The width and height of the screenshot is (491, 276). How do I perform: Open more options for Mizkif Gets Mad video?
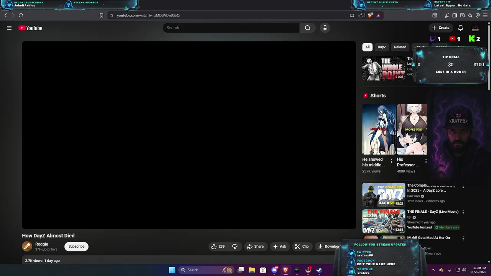(463, 238)
